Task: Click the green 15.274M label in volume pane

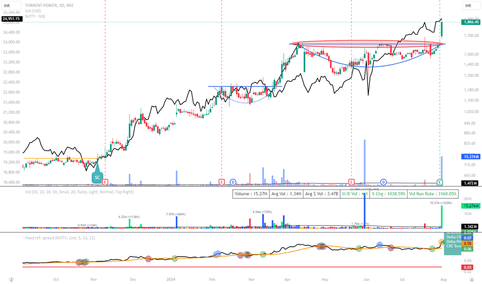Action: [471, 206]
